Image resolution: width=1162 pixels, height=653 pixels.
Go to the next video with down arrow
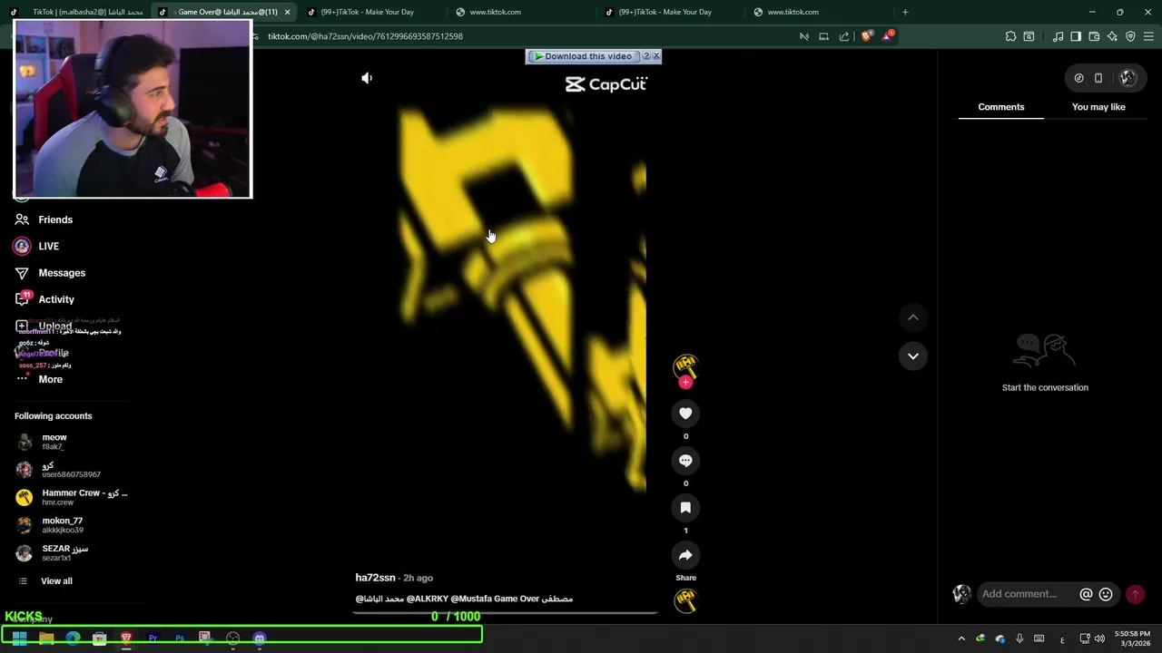pos(913,356)
